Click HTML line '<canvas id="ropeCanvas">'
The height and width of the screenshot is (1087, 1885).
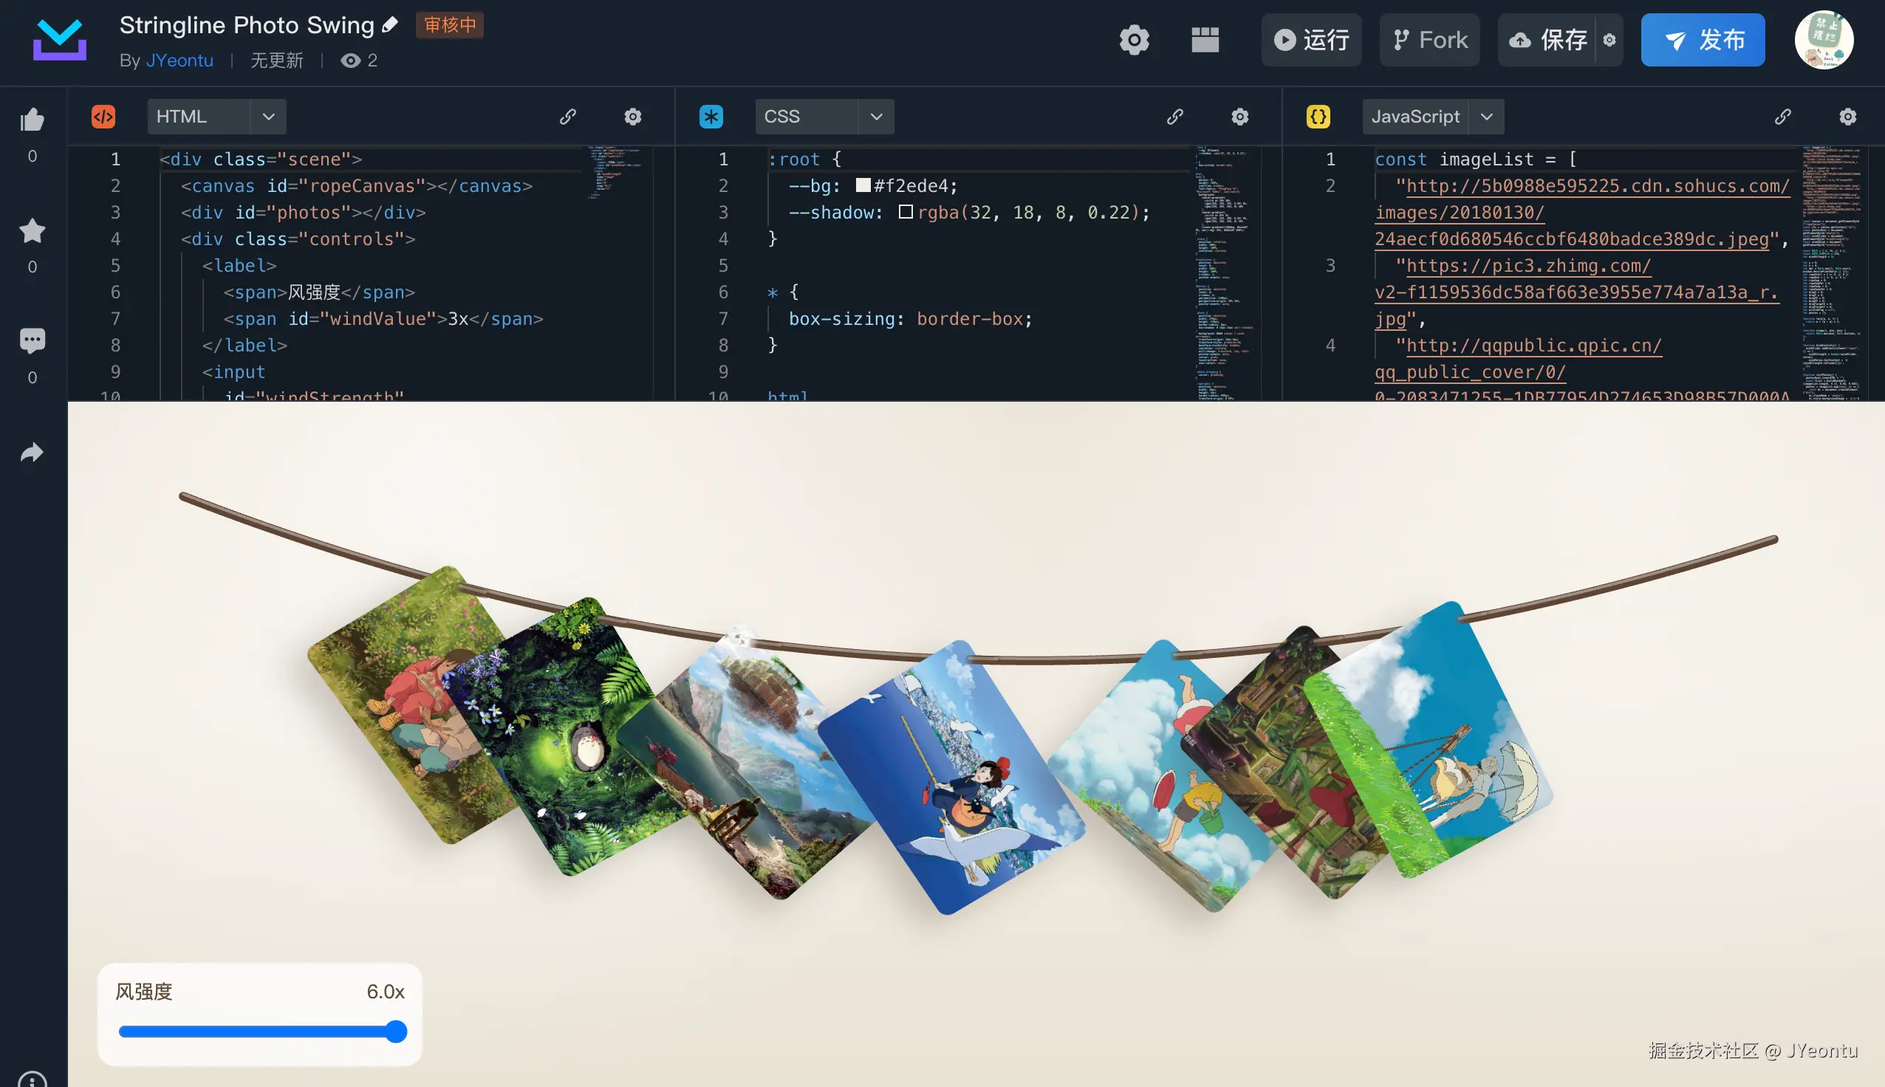pyautogui.click(x=357, y=185)
